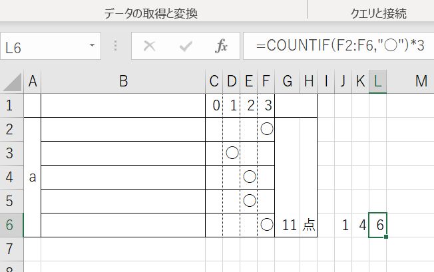Click the Cancel X formula icon
434x272 pixels.
pyautogui.click(x=150, y=46)
